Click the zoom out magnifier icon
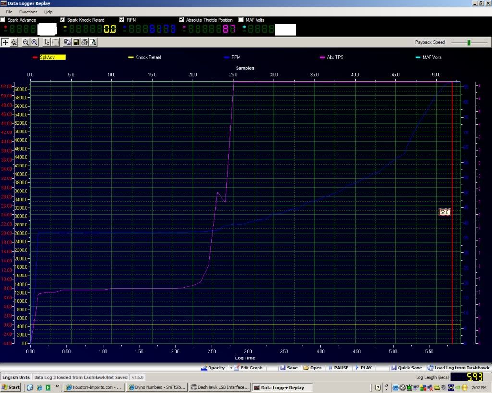The width and height of the screenshot is (492, 393). (x=26, y=42)
